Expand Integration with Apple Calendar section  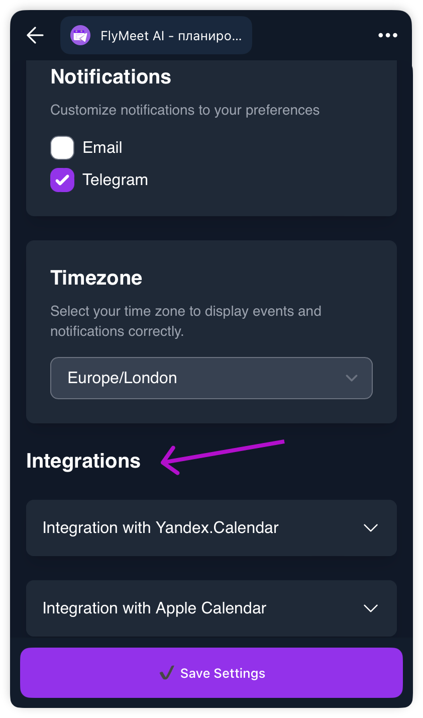pos(155,608)
